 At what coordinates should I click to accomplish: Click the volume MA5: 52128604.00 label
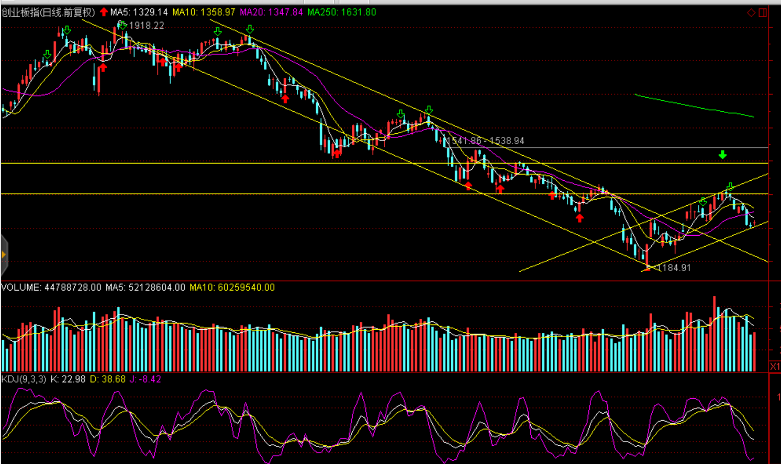(x=145, y=287)
